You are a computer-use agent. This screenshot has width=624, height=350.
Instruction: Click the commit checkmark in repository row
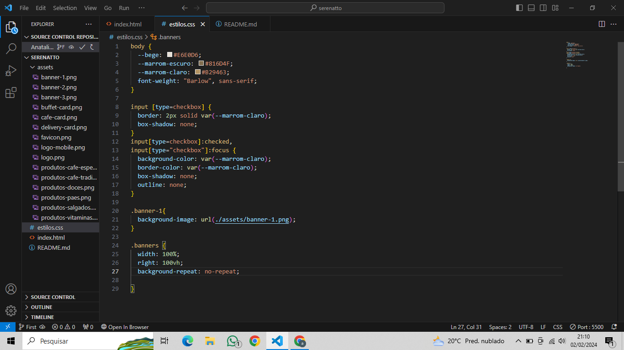click(x=82, y=47)
